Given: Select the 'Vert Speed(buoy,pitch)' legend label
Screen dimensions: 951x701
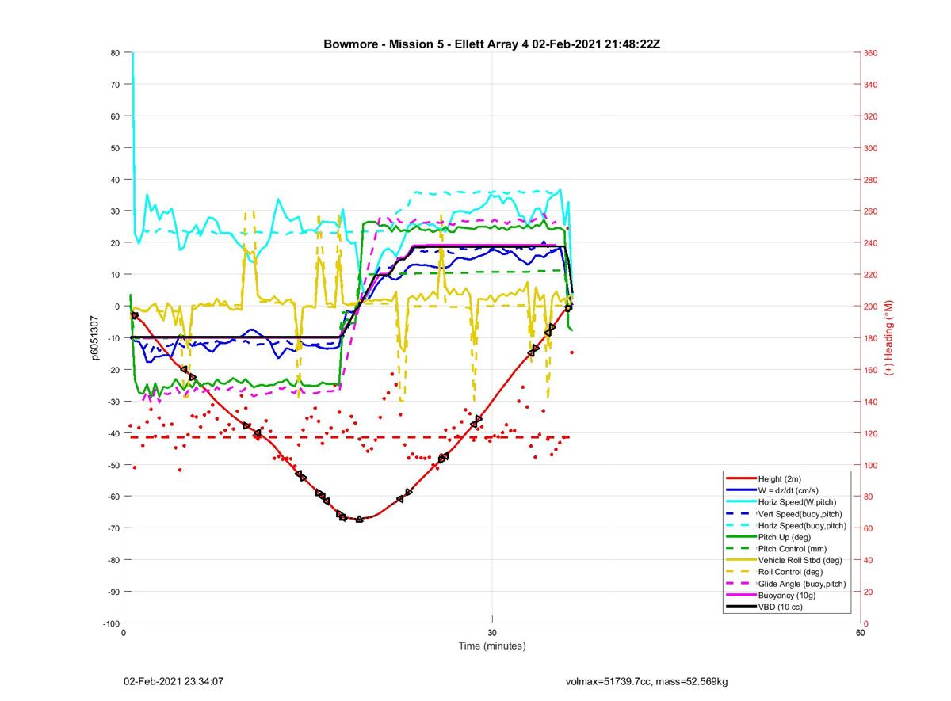Looking at the screenshot, I should point(800,514).
